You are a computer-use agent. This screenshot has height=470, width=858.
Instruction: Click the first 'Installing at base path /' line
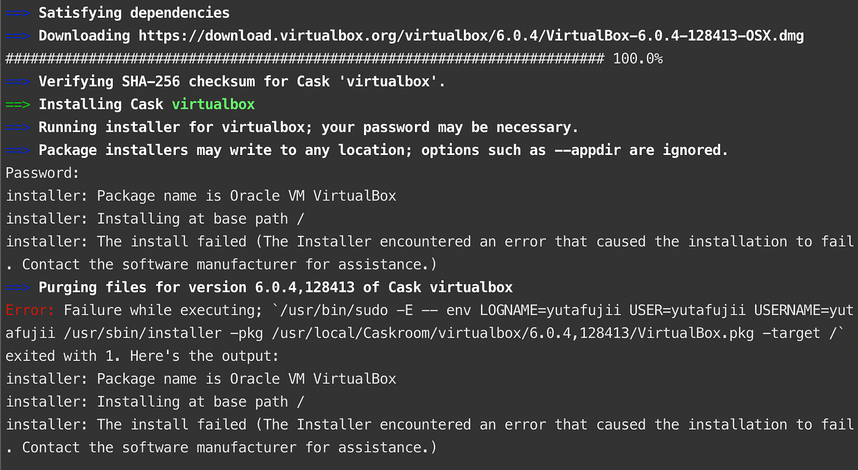[x=155, y=219]
